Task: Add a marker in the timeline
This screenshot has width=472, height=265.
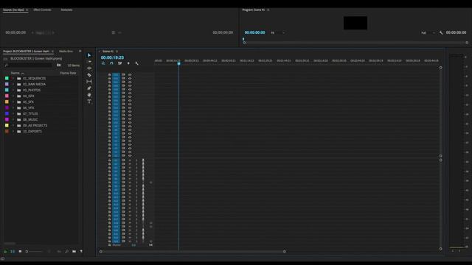Action: click(x=128, y=63)
